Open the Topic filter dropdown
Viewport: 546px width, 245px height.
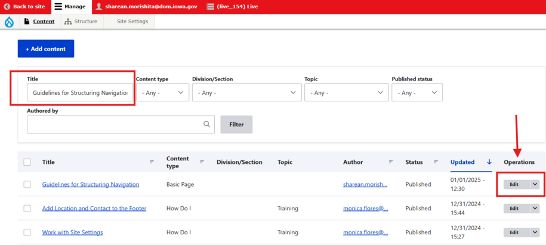click(x=347, y=92)
